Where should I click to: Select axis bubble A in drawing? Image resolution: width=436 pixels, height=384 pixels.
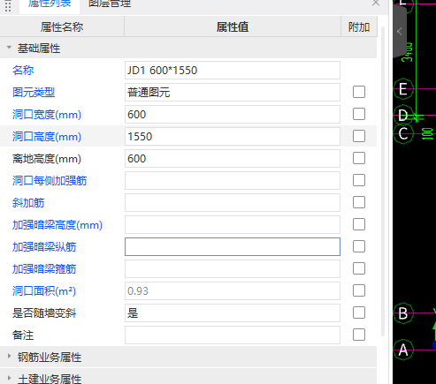coord(403,350)
